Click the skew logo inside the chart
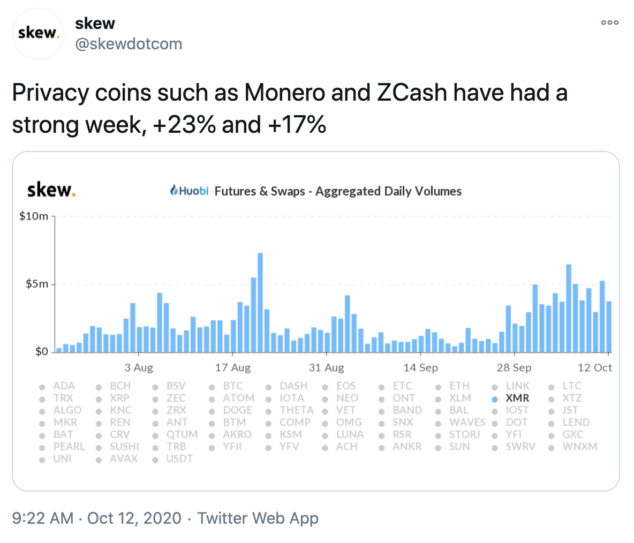634x543 pixels. pos(51,190)
